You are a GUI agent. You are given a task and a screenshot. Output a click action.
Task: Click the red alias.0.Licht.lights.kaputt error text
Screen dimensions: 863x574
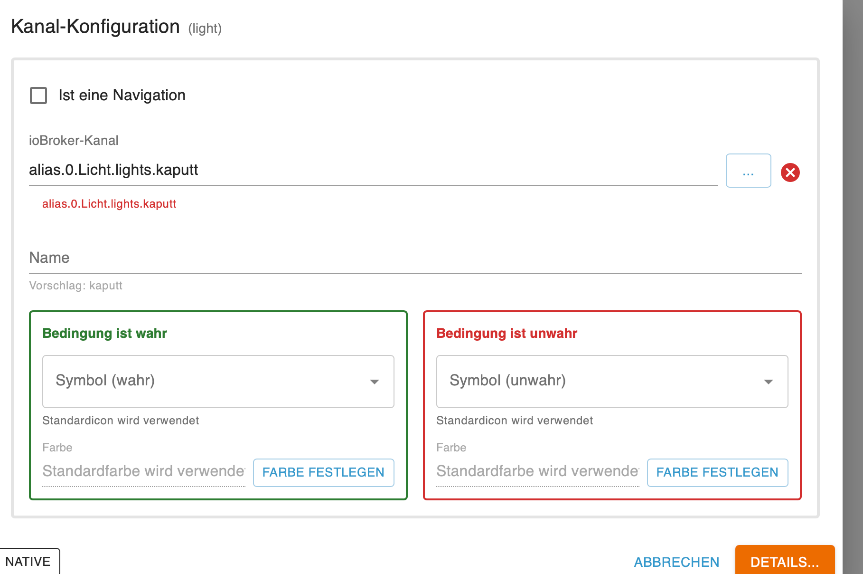(109, 204)
